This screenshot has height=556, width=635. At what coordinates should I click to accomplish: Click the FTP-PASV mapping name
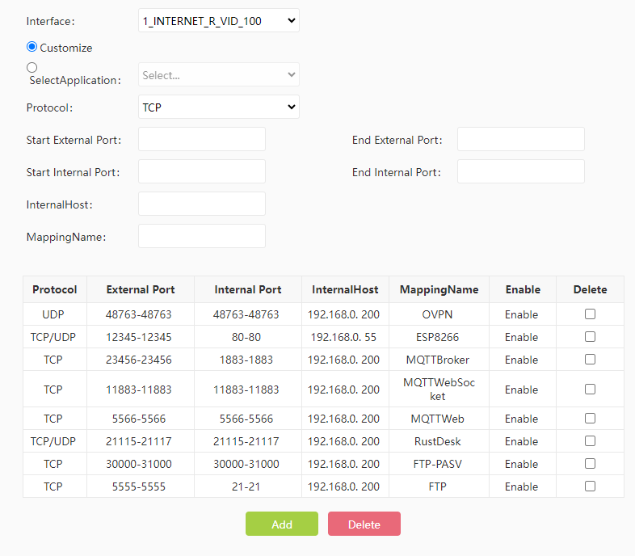tap(437, 464)
